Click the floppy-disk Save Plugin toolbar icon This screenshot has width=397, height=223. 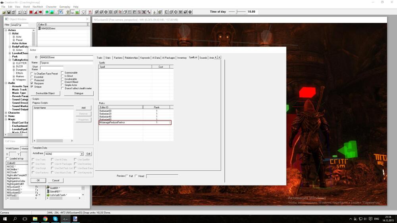(9, 12)
